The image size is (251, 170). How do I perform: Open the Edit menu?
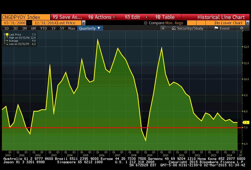pos(135,17)
